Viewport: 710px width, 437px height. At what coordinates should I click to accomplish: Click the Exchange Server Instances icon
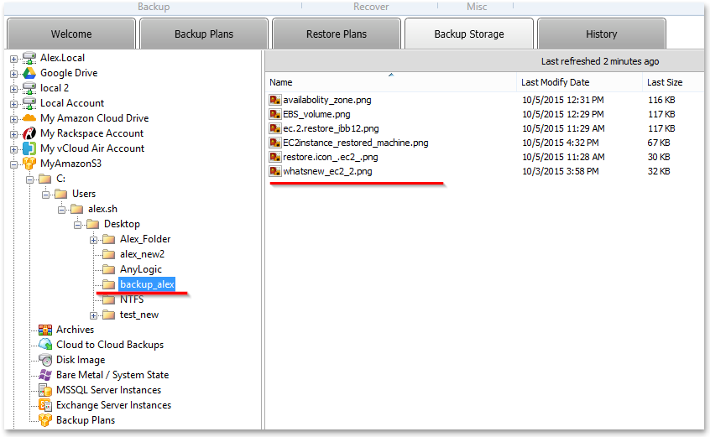pos(45,405)
